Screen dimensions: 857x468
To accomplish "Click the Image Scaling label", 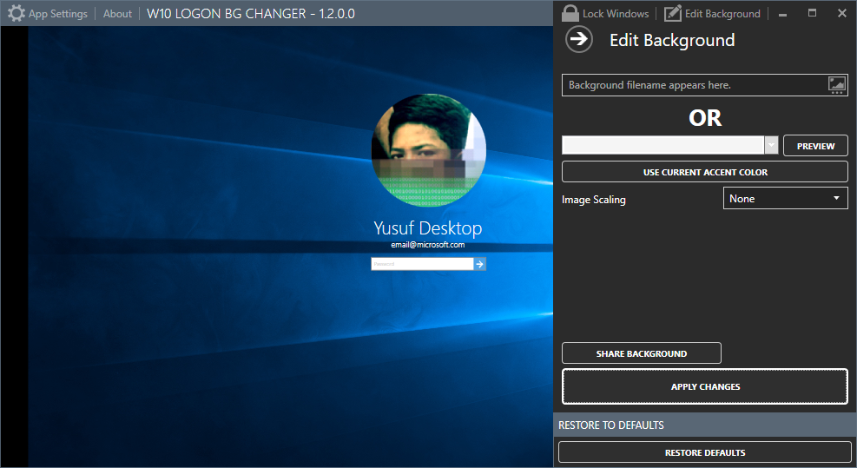I will point(594,200).
